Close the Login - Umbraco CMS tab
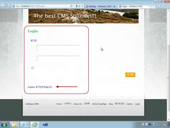170x128 pixels. point(149,6)
